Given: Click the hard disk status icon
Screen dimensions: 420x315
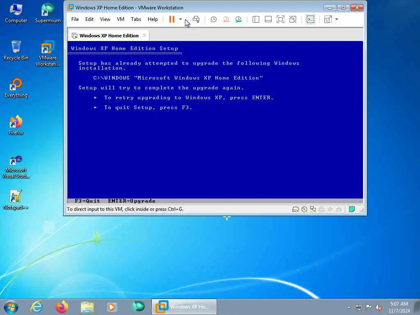Looking at the screenshot, I should tap(295, 209).
